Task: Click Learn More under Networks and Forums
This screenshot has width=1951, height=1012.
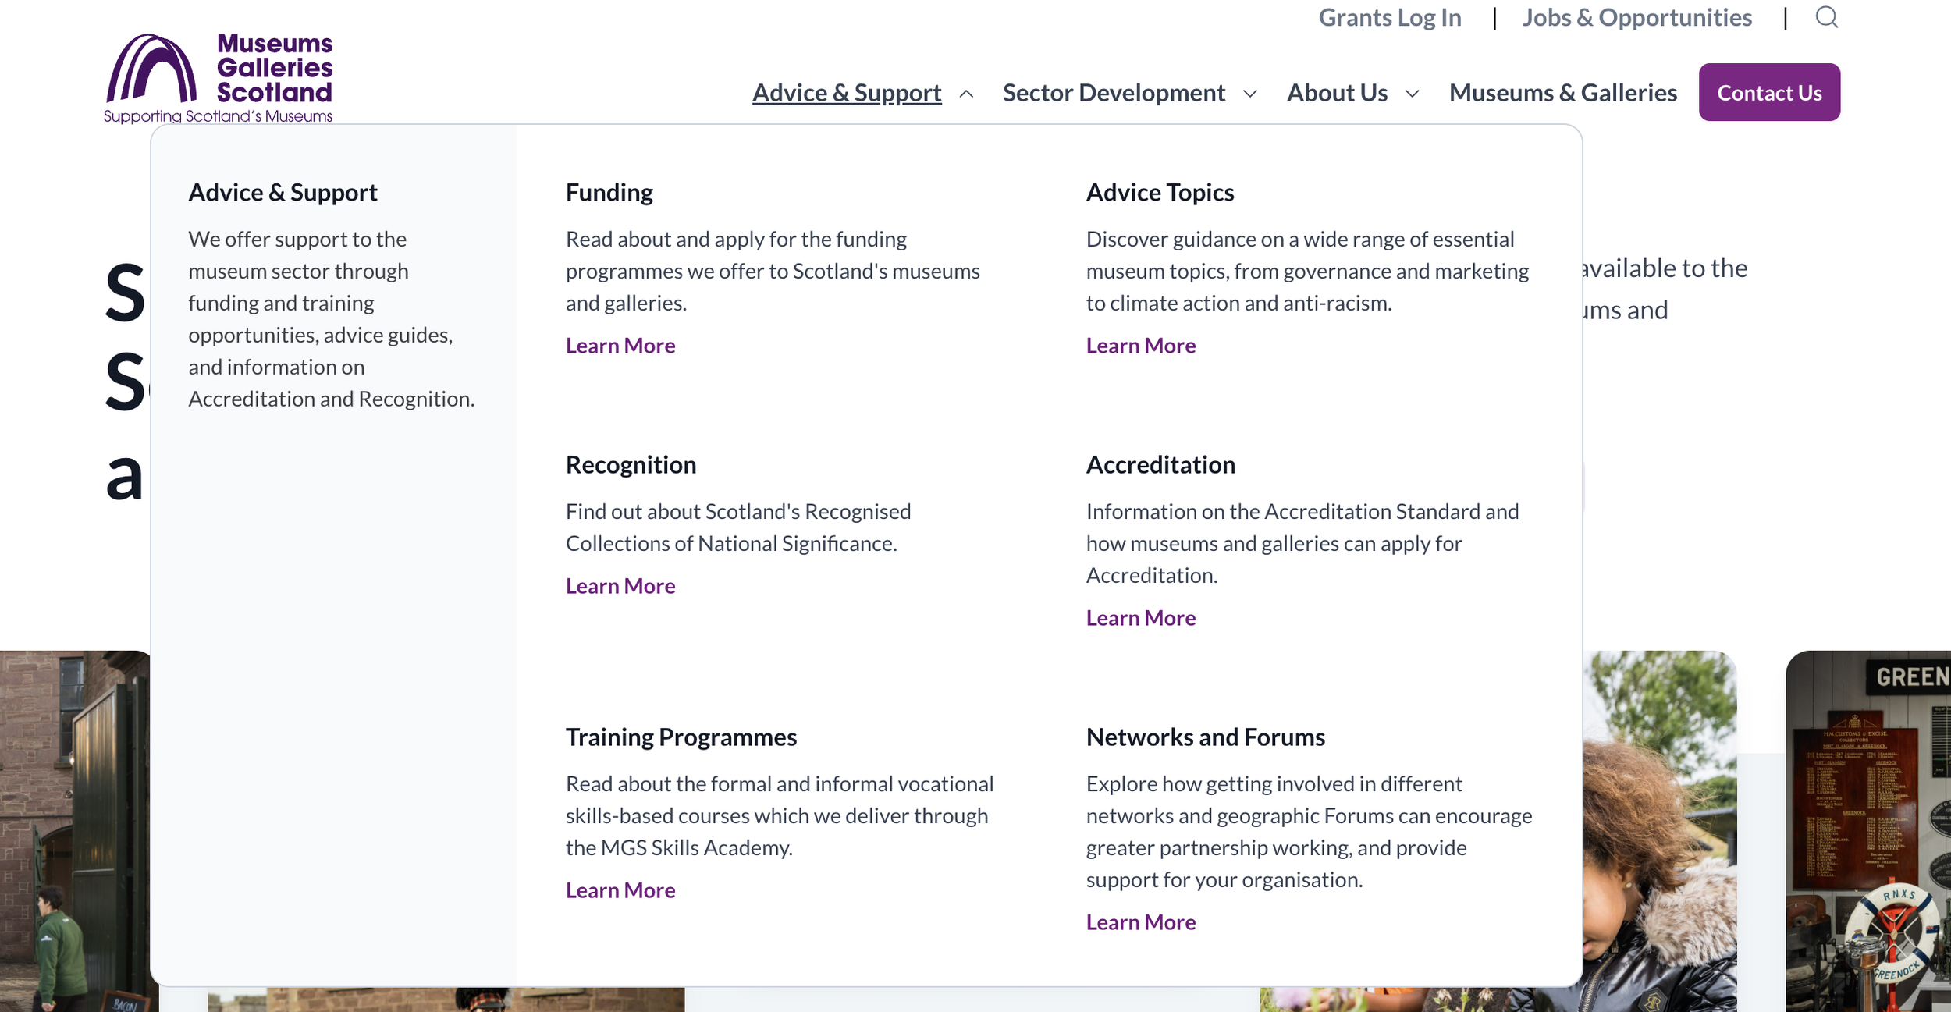Action: pos(1141,922)
